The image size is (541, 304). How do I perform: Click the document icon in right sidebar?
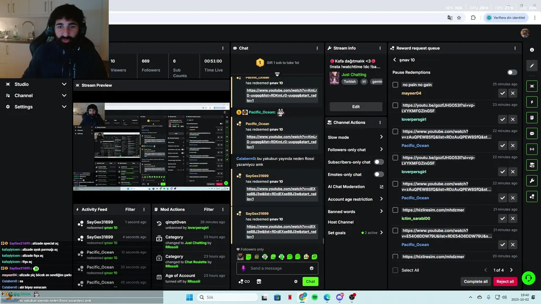(x=532, y=117)
